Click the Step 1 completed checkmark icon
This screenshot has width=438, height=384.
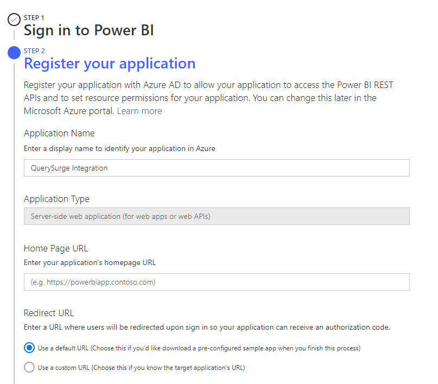(14, 20)
